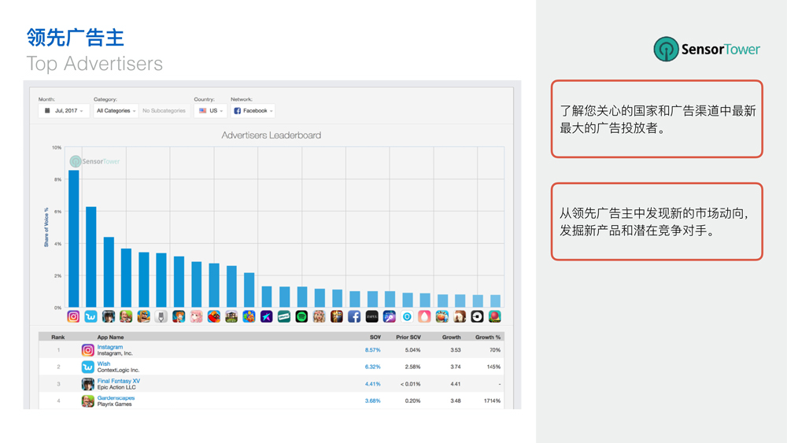The height and width of the screenshot is (443, 787).
Task: Click the Final Fantasy XV icon in table
Action: click(x=87, y=384)
